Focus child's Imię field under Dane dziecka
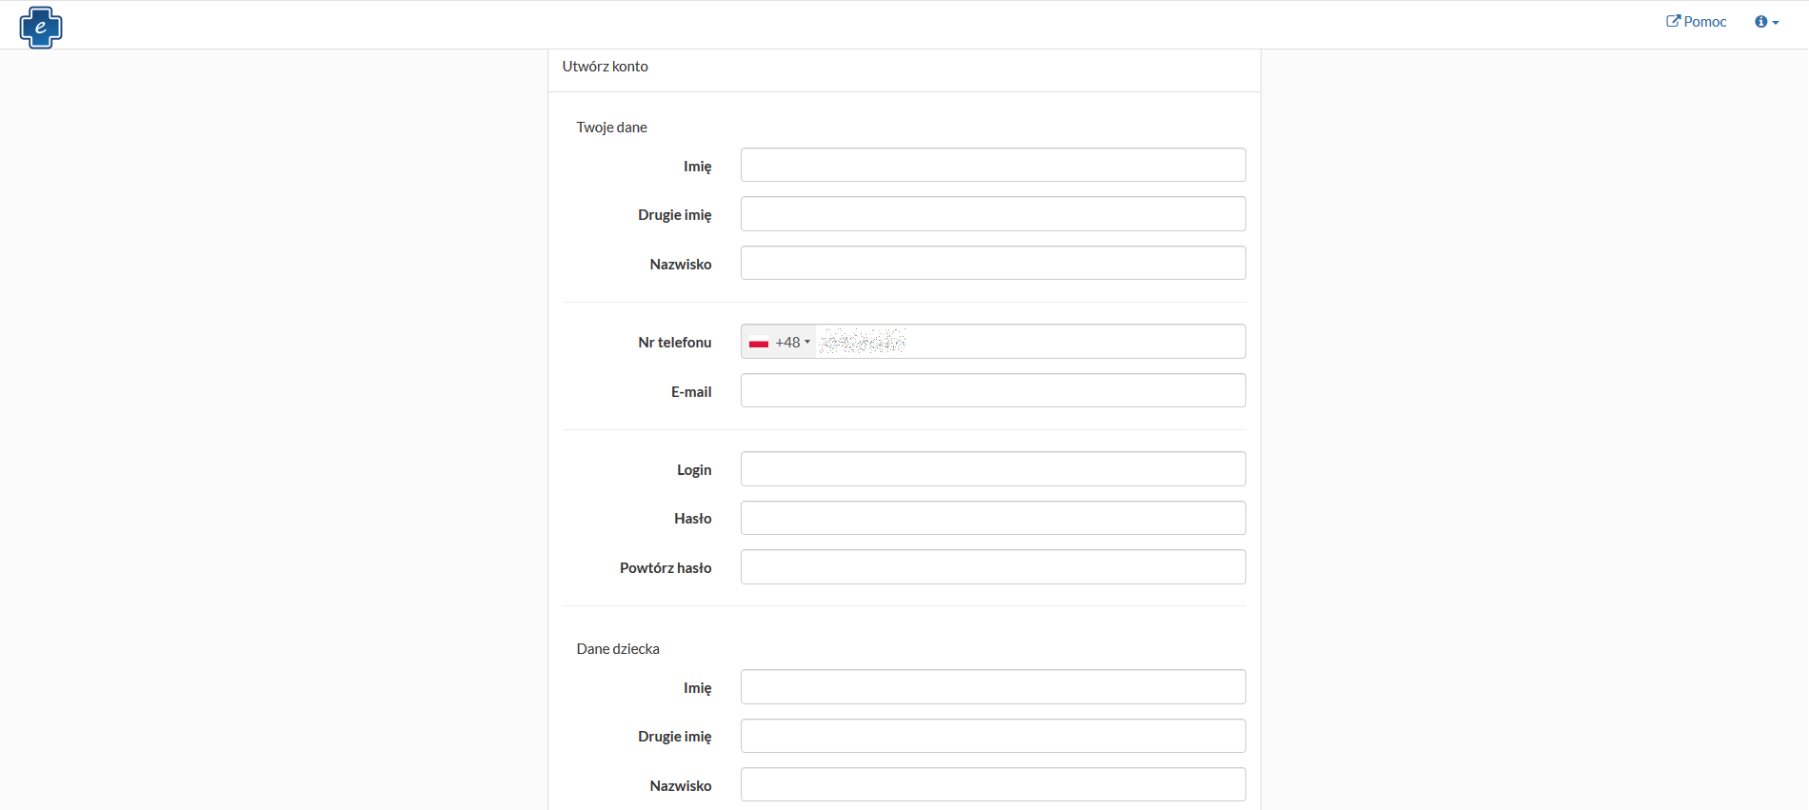This screenshot has width=1809, height=810. click(x=993, y=687)
